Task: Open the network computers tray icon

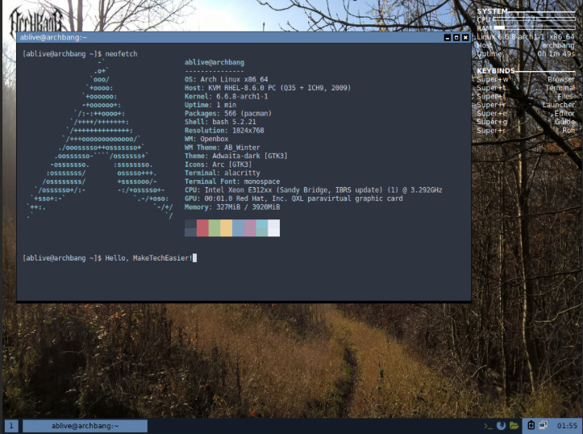Action: [x=543, y=425]
